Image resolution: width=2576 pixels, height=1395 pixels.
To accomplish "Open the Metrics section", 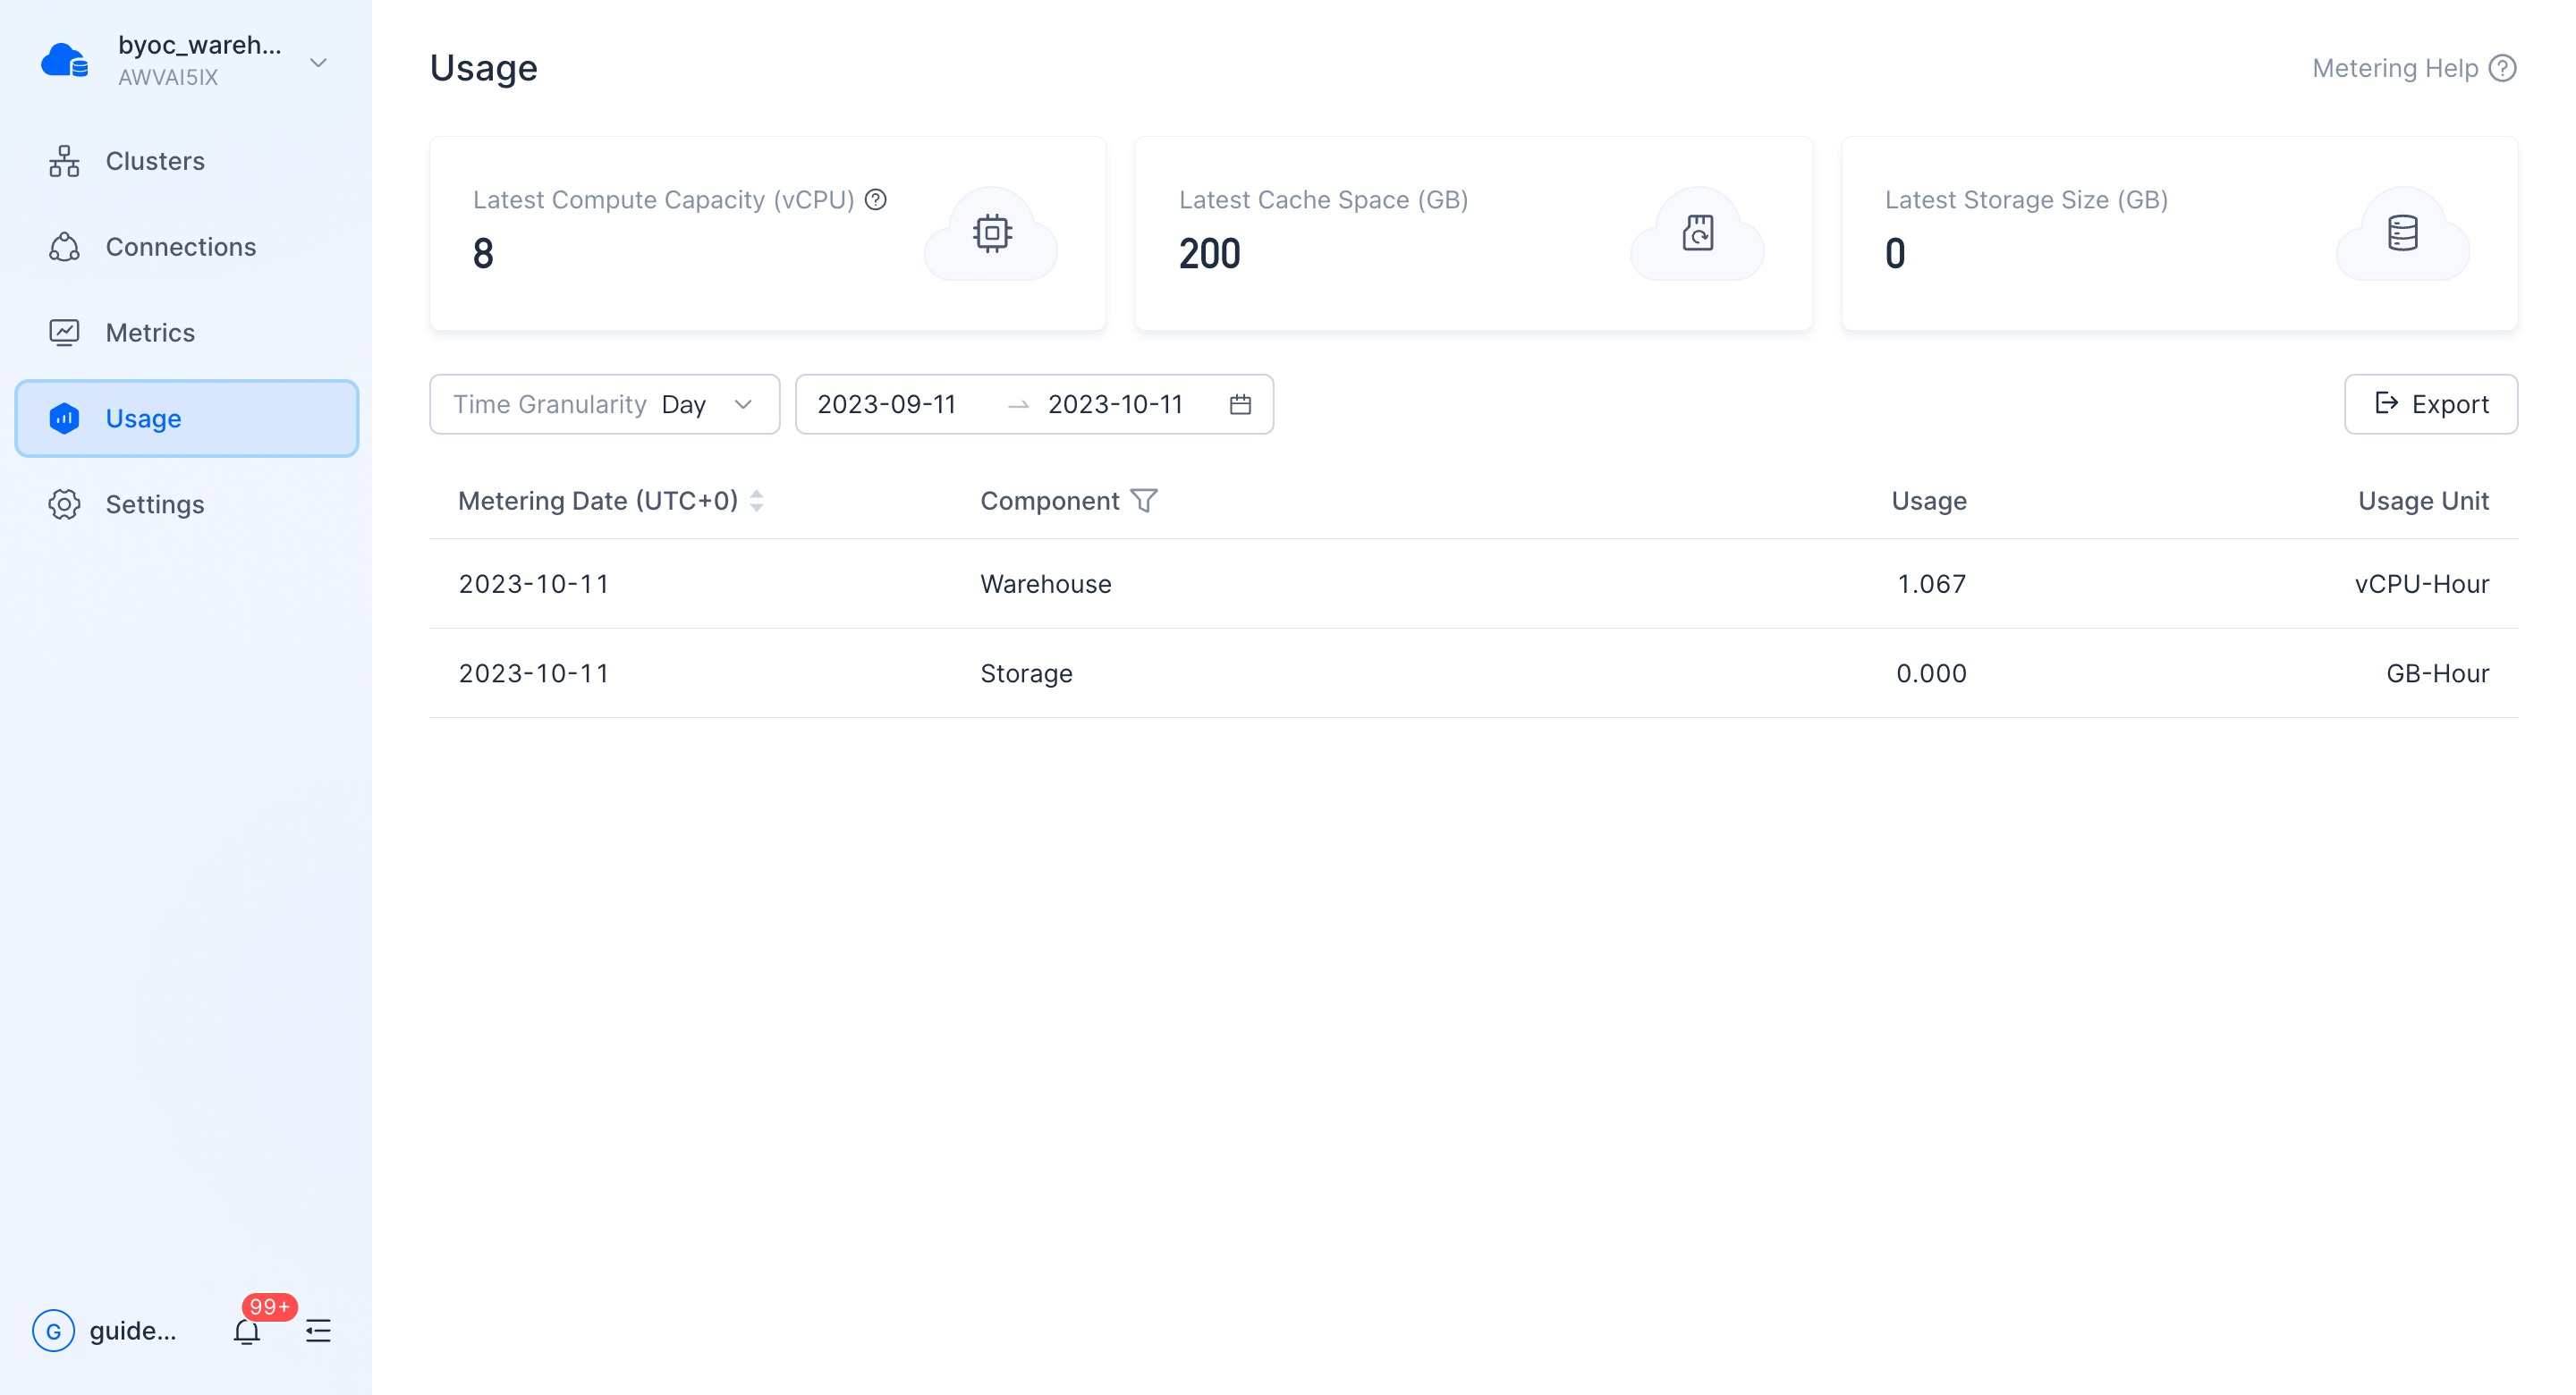I will click(187, 333).
